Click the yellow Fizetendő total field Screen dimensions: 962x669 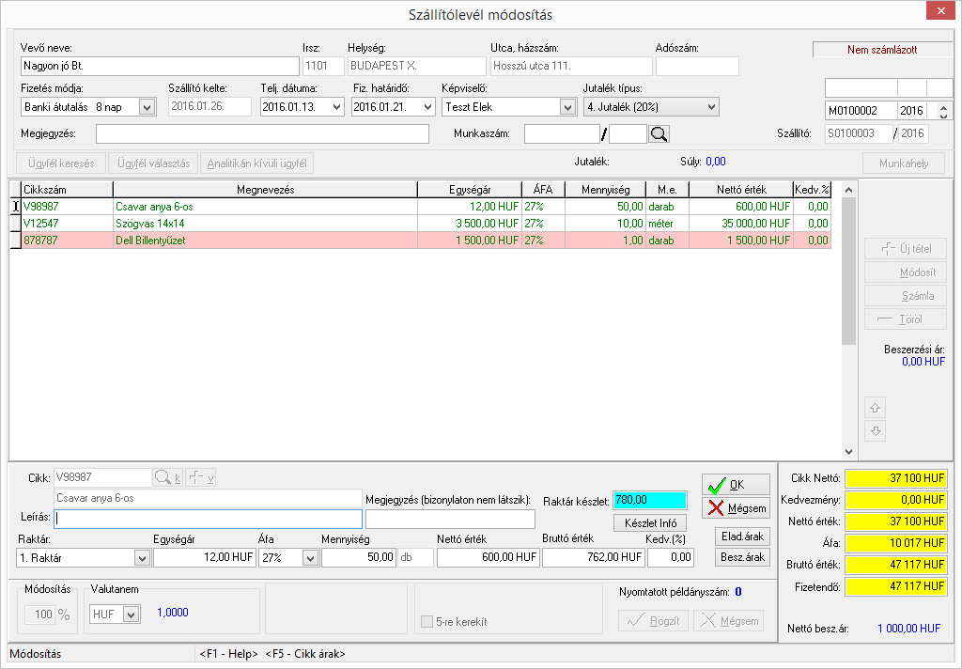[x=895, y=586]
